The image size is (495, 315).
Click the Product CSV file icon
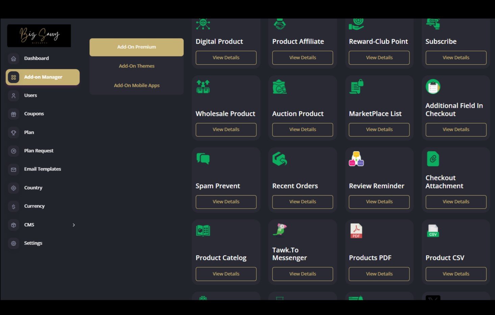pyautogui.click(x=433, y=231)
